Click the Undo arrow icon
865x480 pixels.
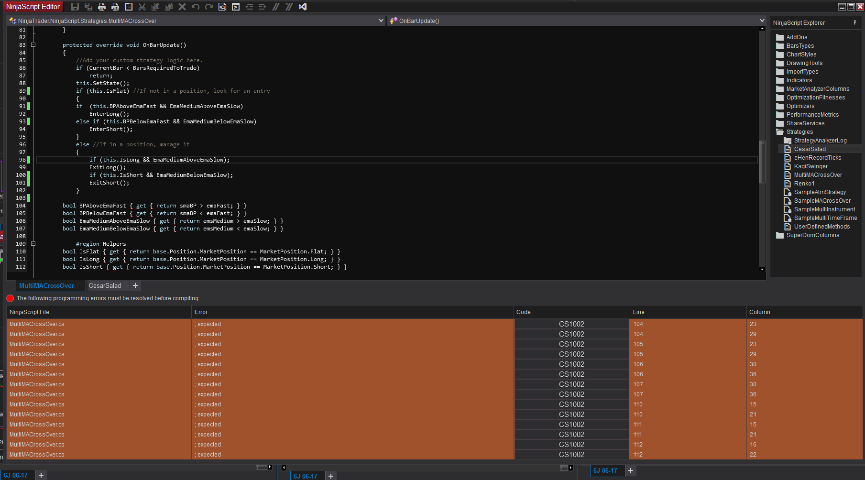click(x=196, y=7)
